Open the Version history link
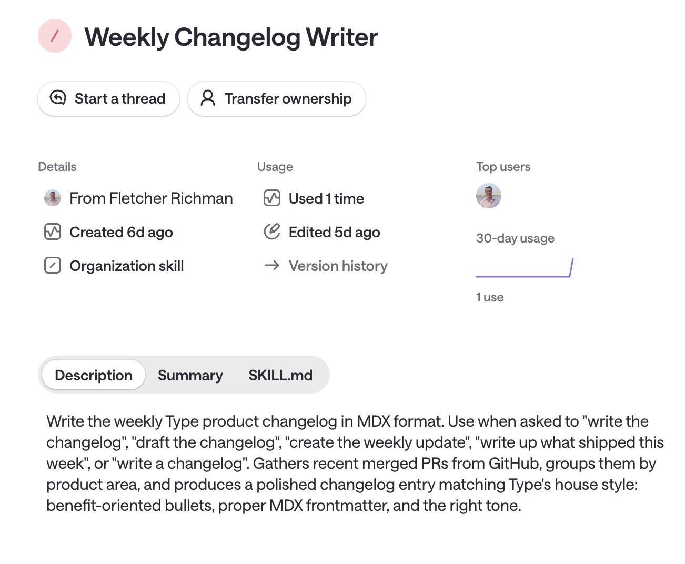Image resolution: width=685 pixels, height=564 pixels. 338,266
